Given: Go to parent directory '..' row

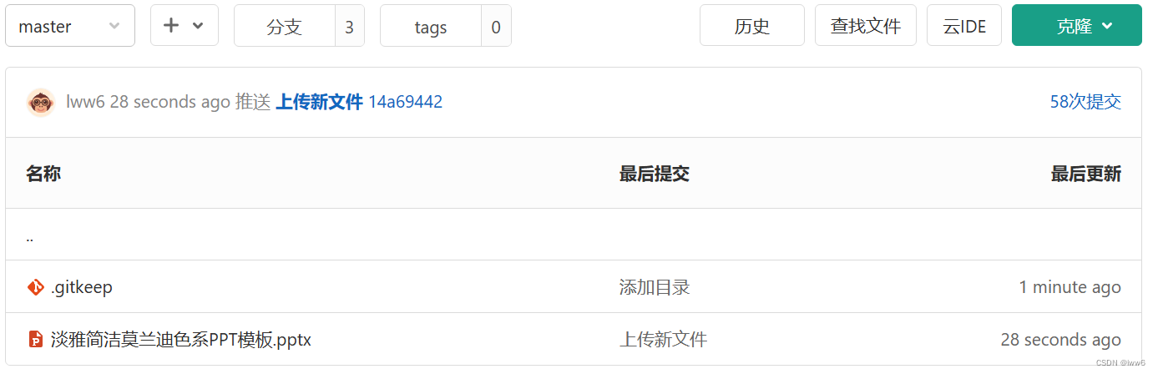Looking at the screenshot, I should tap(574, 235).
